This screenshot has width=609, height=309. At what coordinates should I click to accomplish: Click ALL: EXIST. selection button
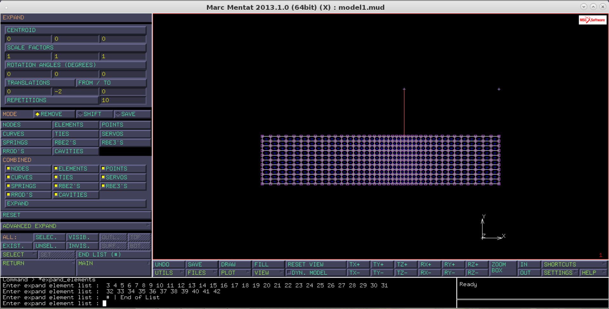click(16, 246)
